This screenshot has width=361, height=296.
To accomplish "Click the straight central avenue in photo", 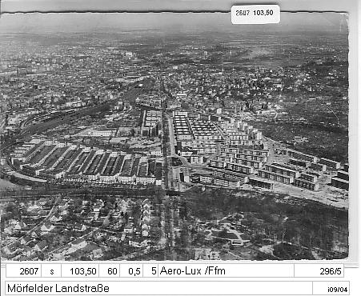I will point(168,160).
